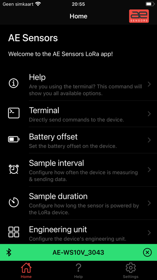Click the AE Sensors logo in header
The height and width of the screenshot is (280, 157).
coord(139,16)
